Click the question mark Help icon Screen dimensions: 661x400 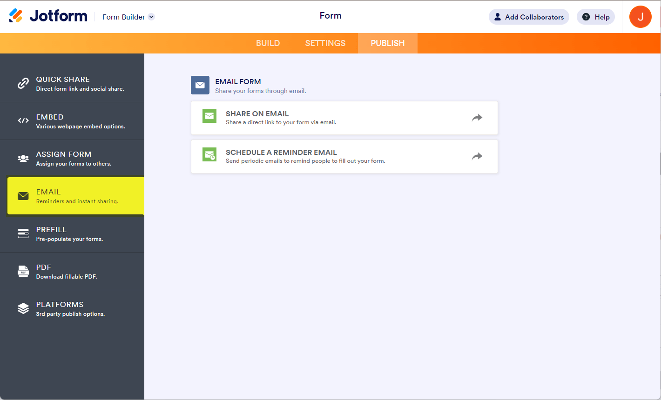[x=586, y=17]
